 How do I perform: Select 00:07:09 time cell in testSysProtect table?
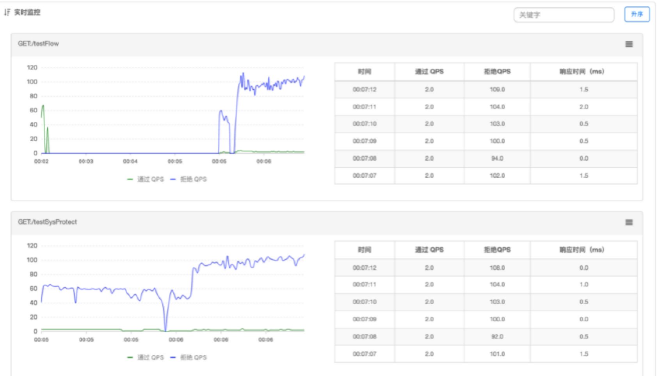tap(365, 319)
